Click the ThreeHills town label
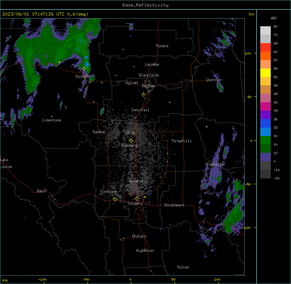291x284 pixels. [181, 141]
